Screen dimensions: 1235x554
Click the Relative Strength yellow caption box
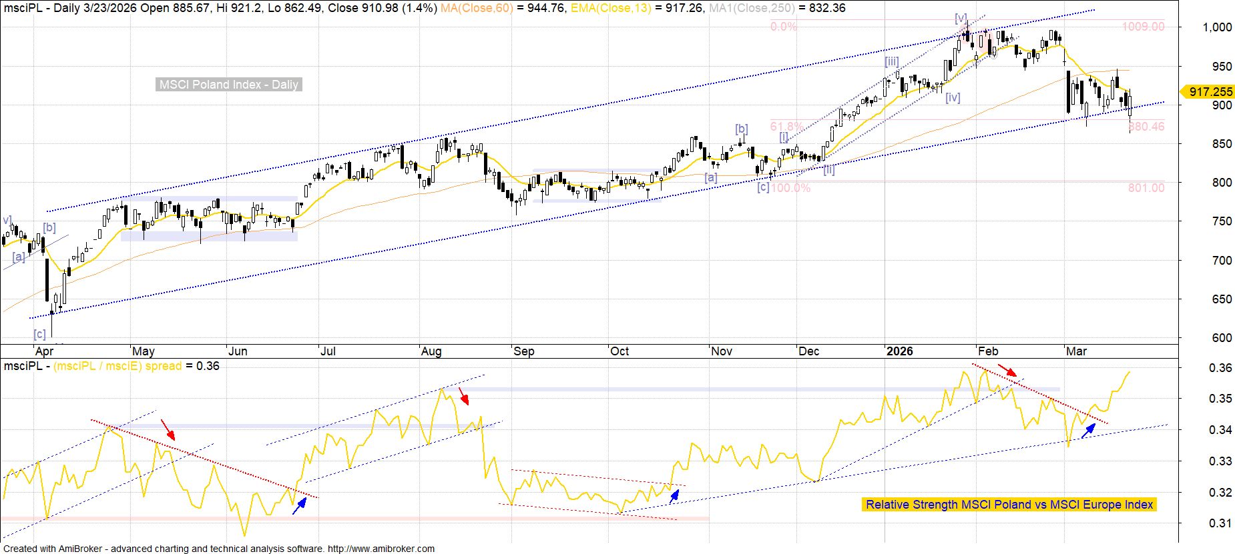1009,505
